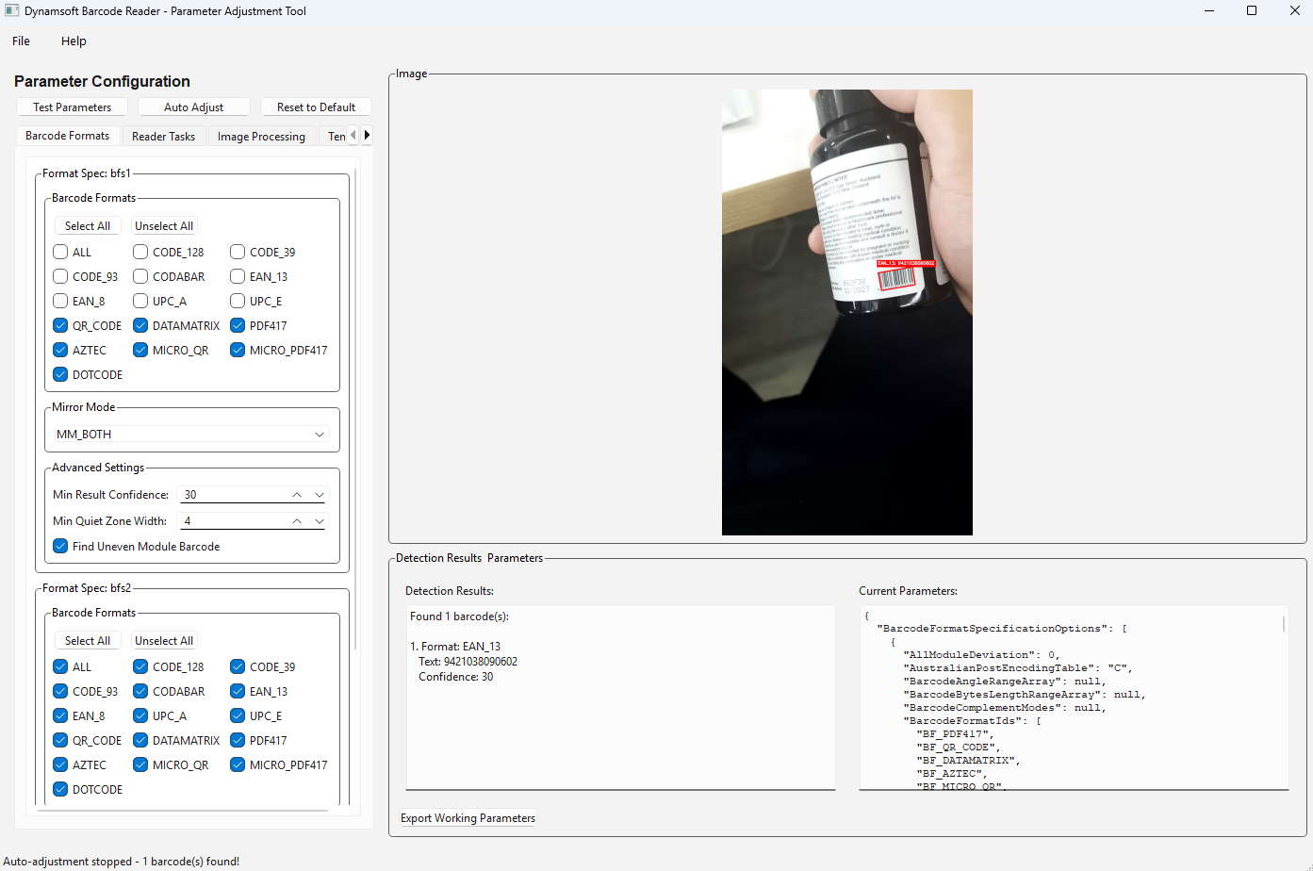Uncheck QR_CODE in spec bfs1

point(59,325)
